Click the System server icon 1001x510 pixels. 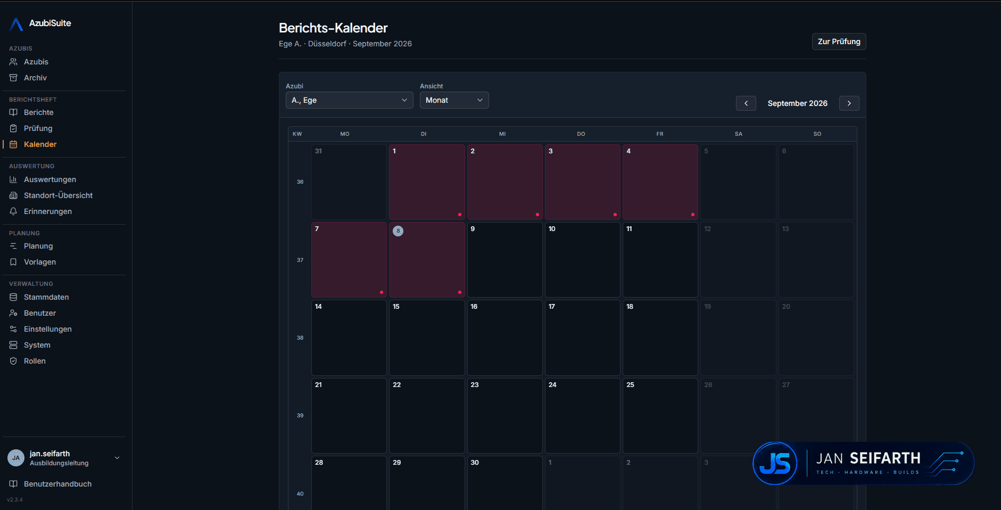click(13, 345)
